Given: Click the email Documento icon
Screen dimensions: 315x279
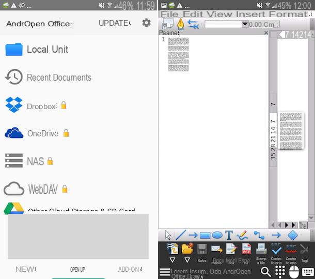Looking at the screenshot, I should 217,249.
